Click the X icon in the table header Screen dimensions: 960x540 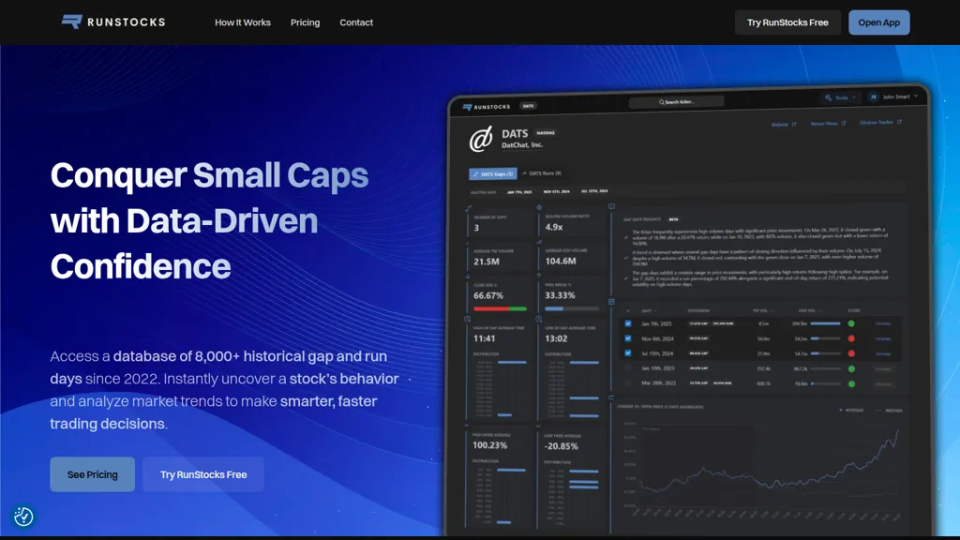pyautogui.click(x=628, y=311)
